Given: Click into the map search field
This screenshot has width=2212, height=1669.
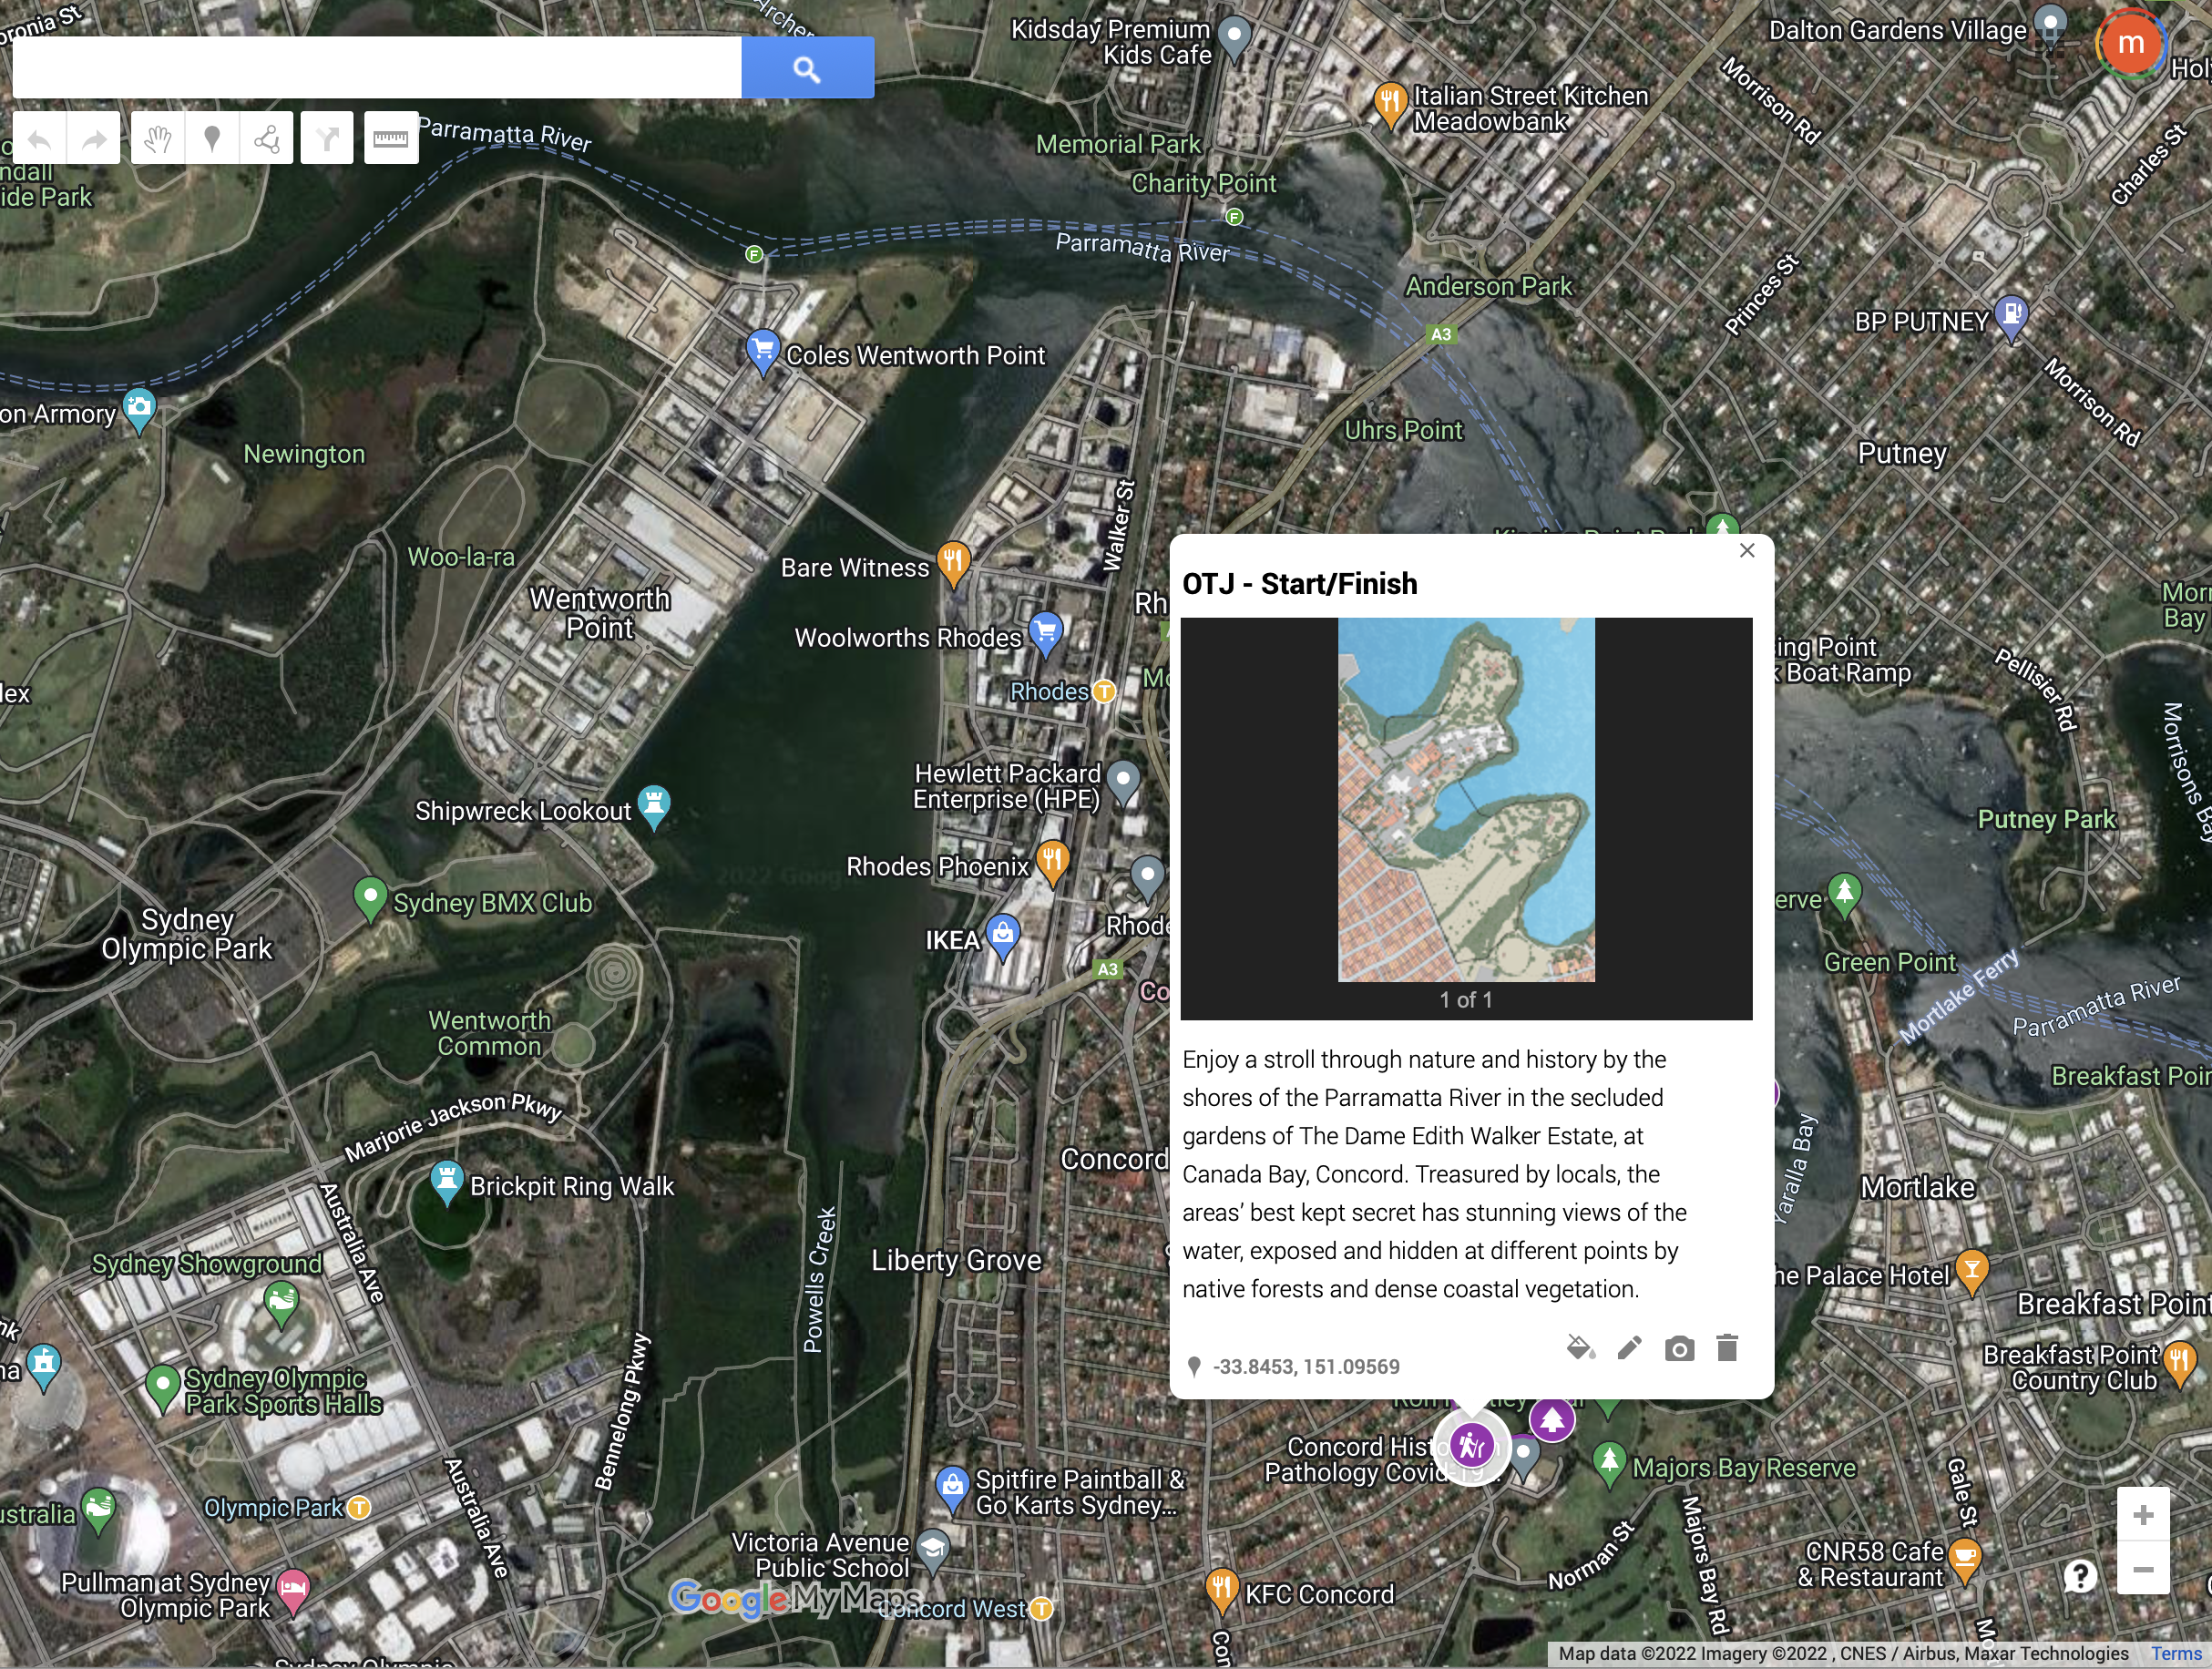Looking at the screenshot, I should click(x=377, y=68).
